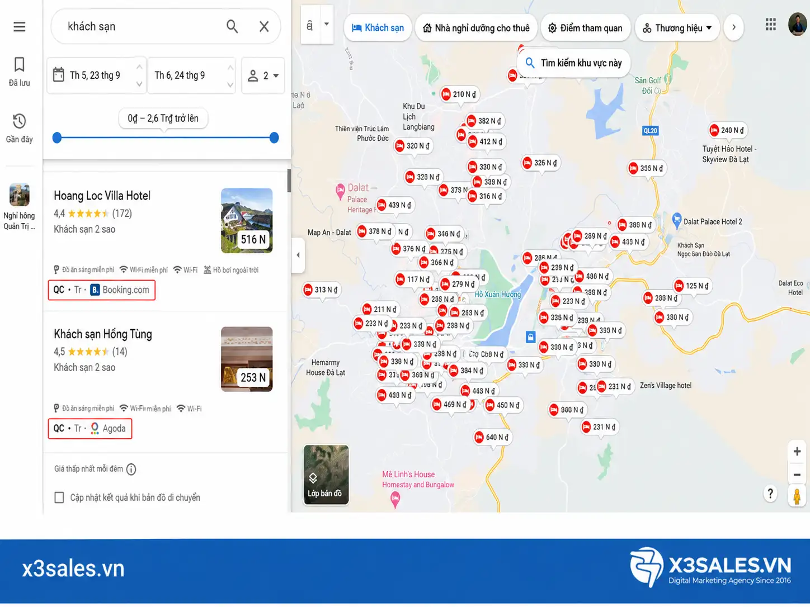The image size is (810, 607).
Task: Open the Hoang Loc Villa Hotel listing
Action: pos(102,196)
